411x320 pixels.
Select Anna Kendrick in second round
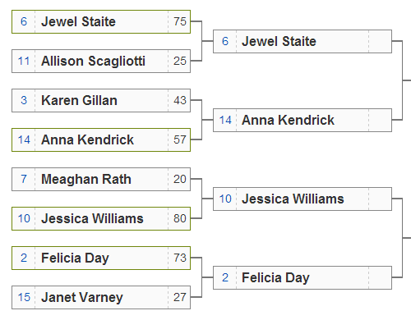click(302, 121)
